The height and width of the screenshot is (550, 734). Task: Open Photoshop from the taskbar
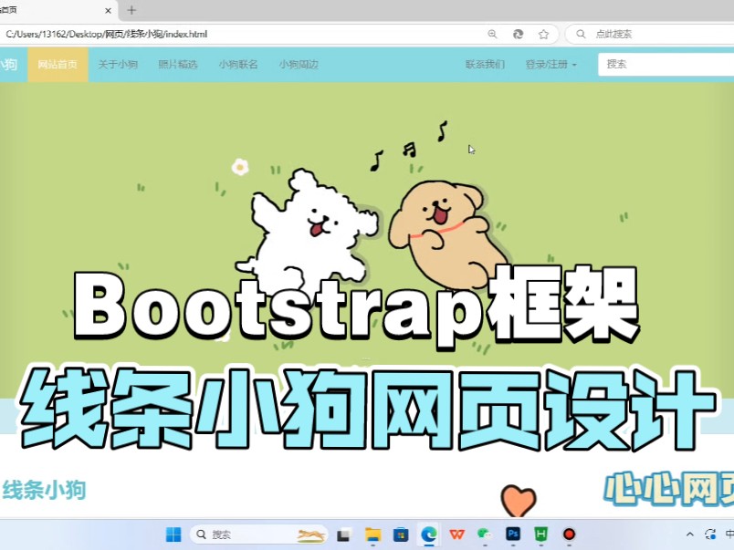coord(514,534)
